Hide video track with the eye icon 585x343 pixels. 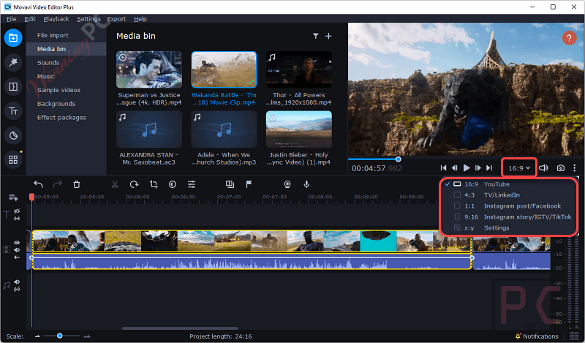coord(17,243)
